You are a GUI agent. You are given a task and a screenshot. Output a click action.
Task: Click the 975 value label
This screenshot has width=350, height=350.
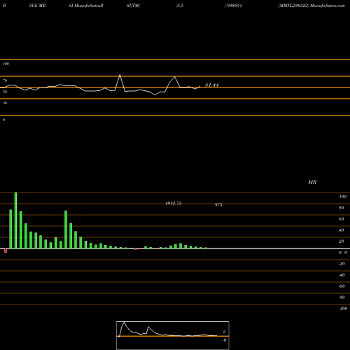(218, 205)
